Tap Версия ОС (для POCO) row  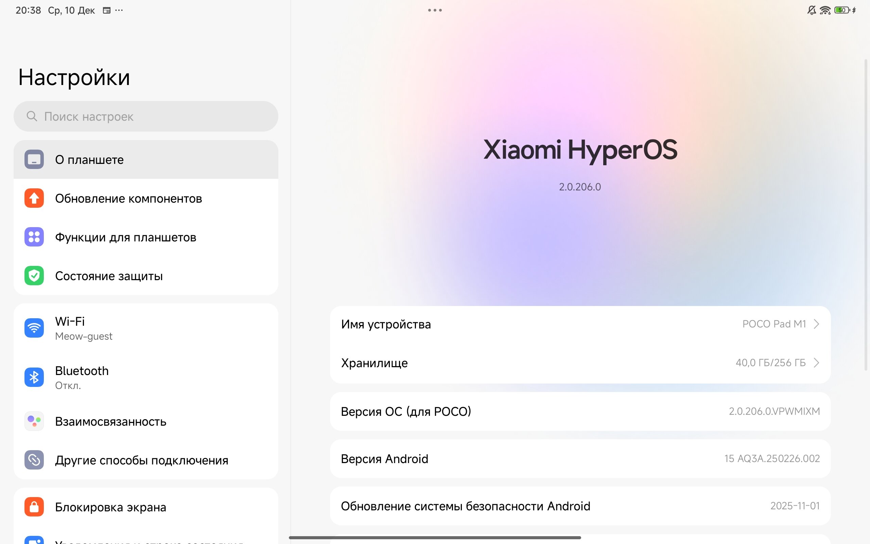(x=580, y=411)
